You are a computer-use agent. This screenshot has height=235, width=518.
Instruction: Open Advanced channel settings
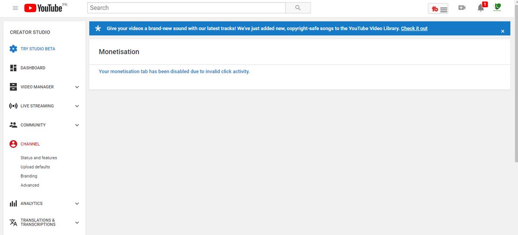point(30,185)
